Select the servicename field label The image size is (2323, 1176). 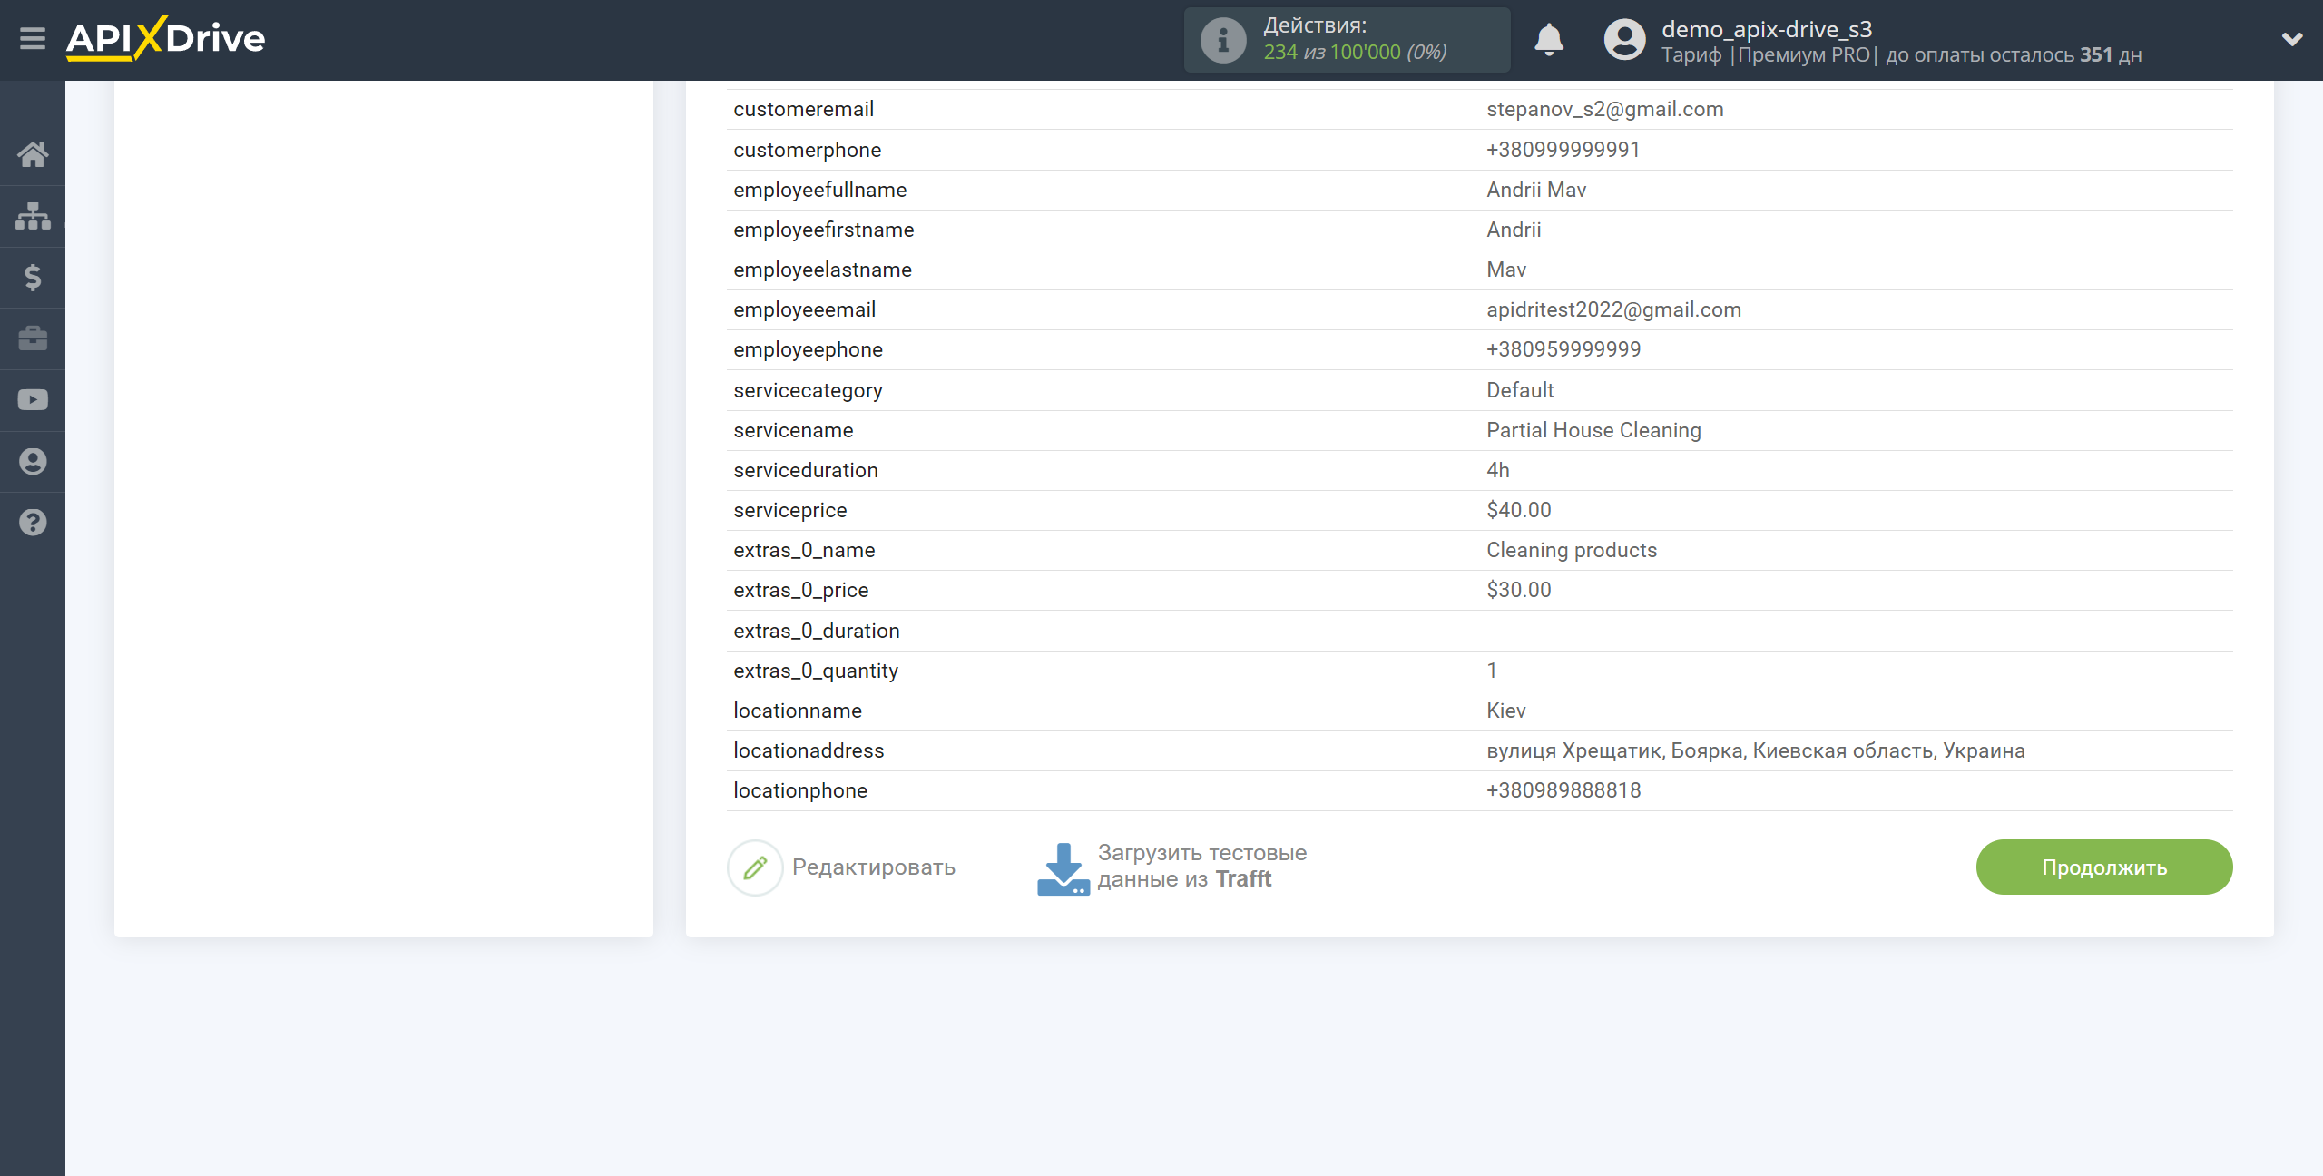(793, 430)
